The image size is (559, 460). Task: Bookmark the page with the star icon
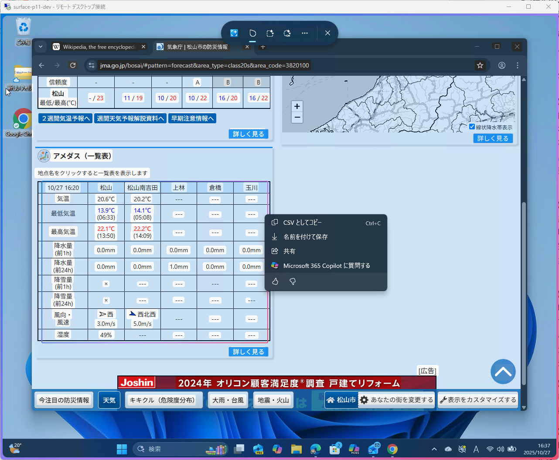click(x=480, y=65)
